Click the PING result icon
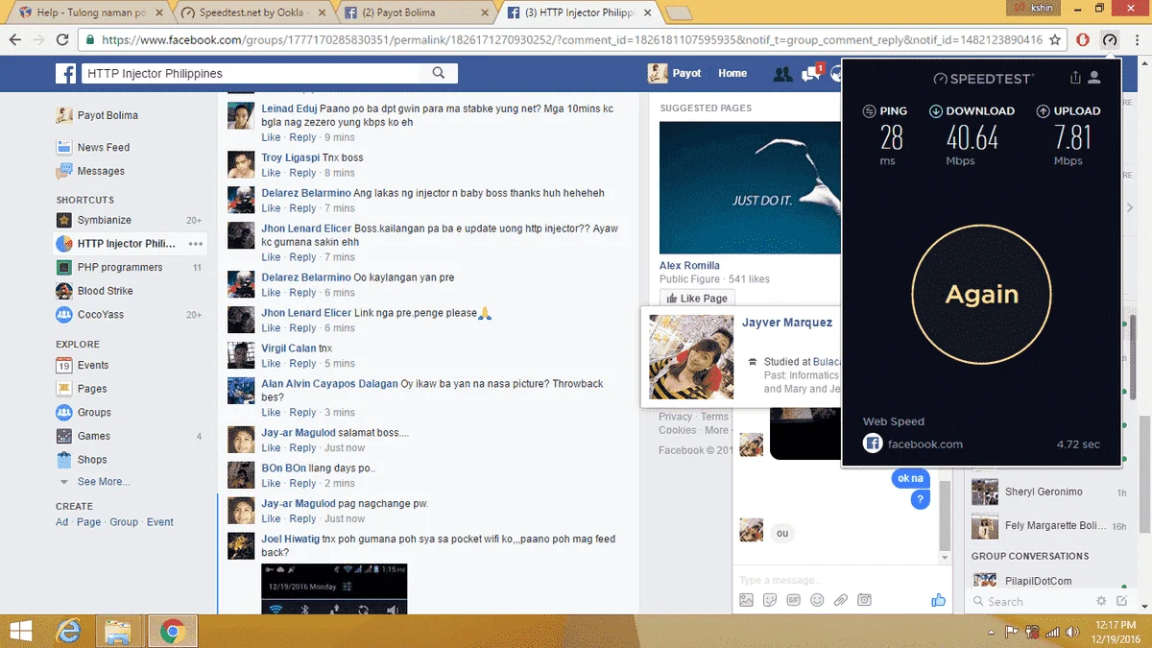 coord(870,111)
